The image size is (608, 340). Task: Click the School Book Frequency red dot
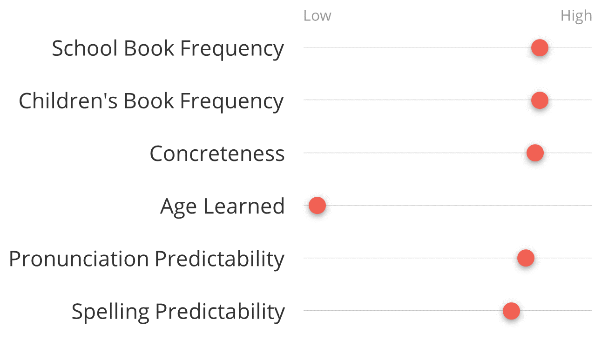tap(540, 47)
